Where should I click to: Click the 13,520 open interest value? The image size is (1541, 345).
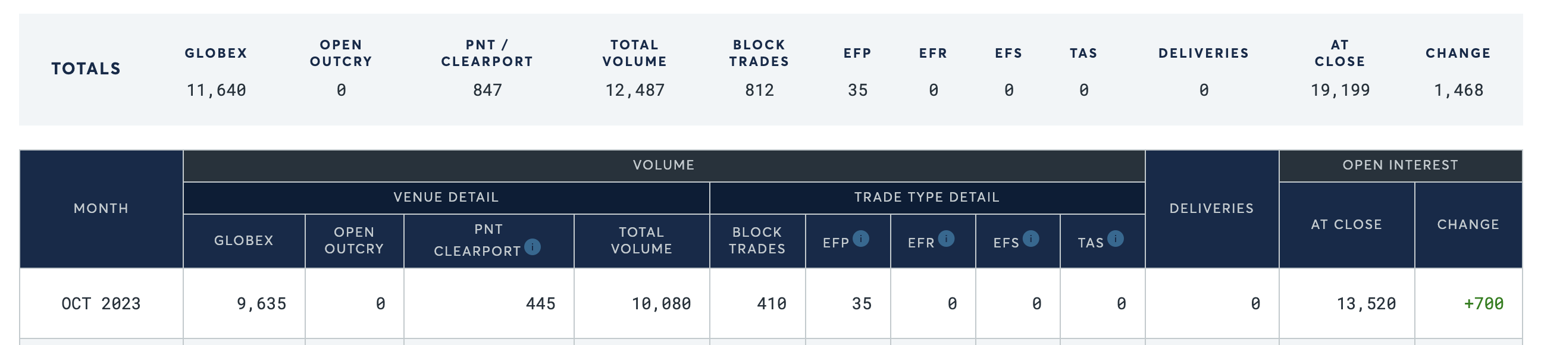coord(1365,304)
